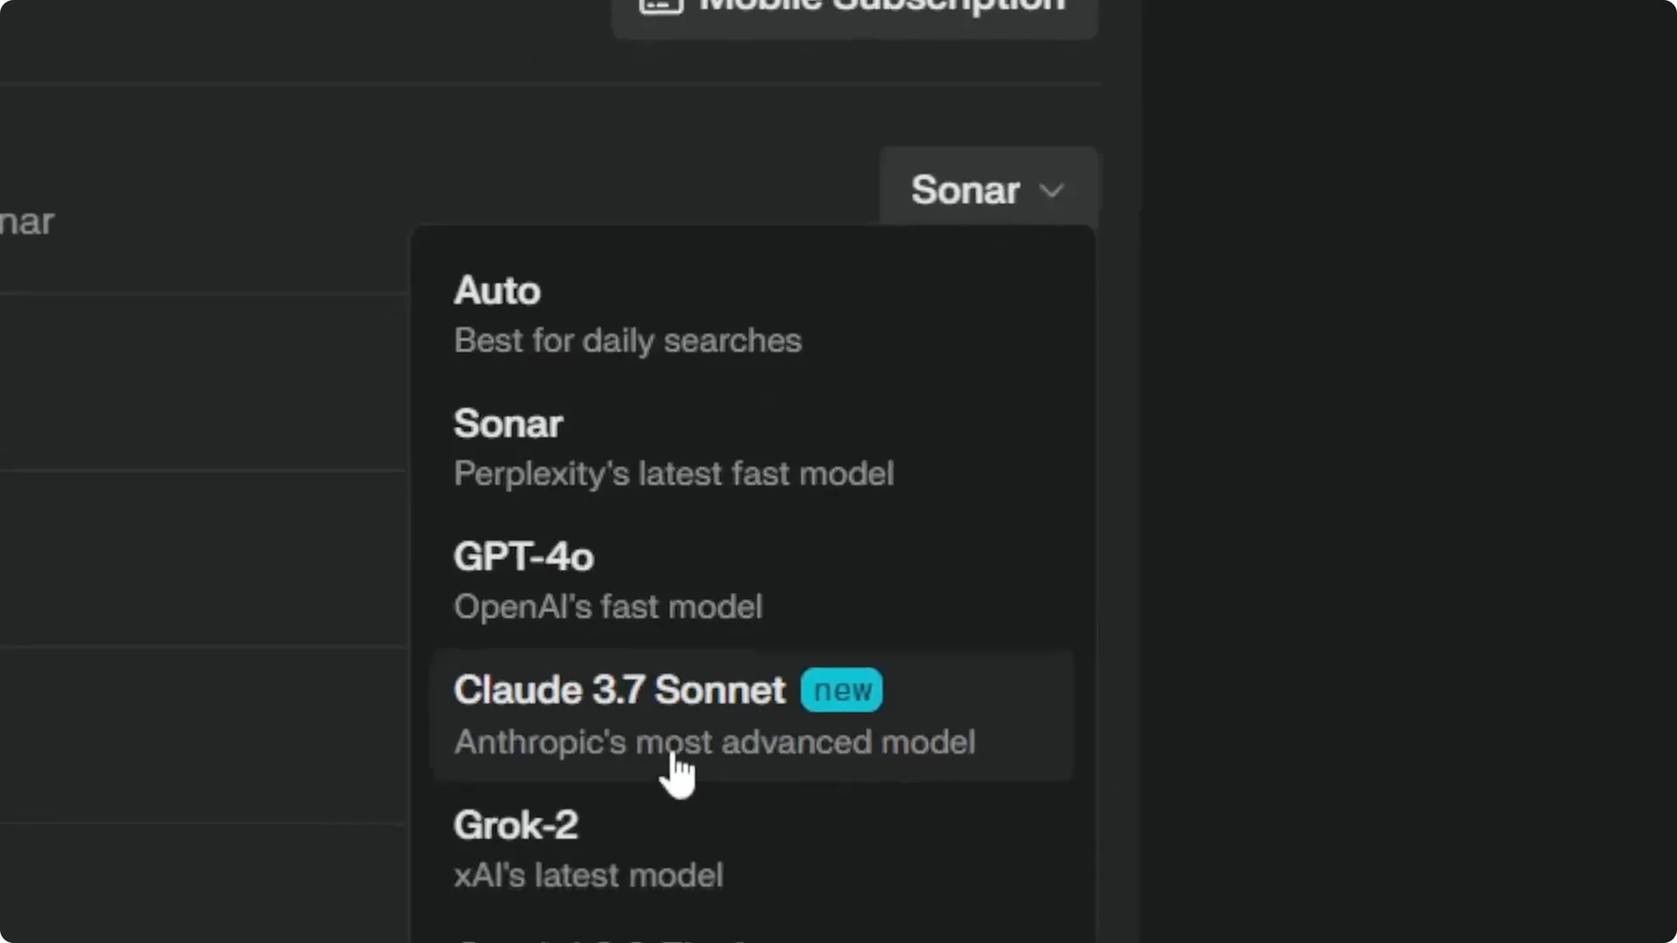Image resolution: width=1677 pixels, height=943 pixels.
Task: Click the 'Perplexity's latest fast model' subtitle
Action: 673,474
